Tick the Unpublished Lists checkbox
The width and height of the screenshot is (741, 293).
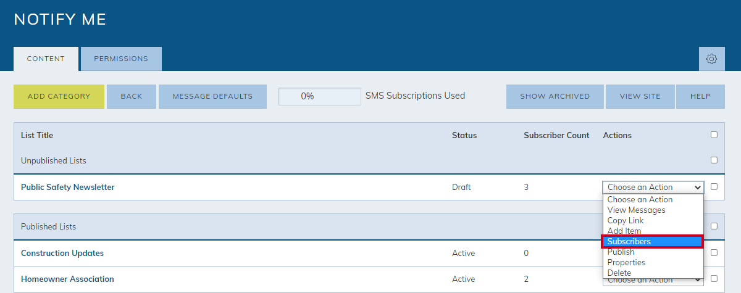click(x=714, y=160)
